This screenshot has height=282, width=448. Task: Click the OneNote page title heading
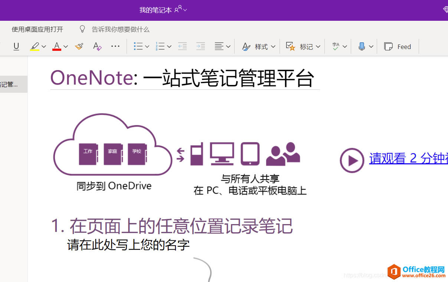tap(182, 78)
